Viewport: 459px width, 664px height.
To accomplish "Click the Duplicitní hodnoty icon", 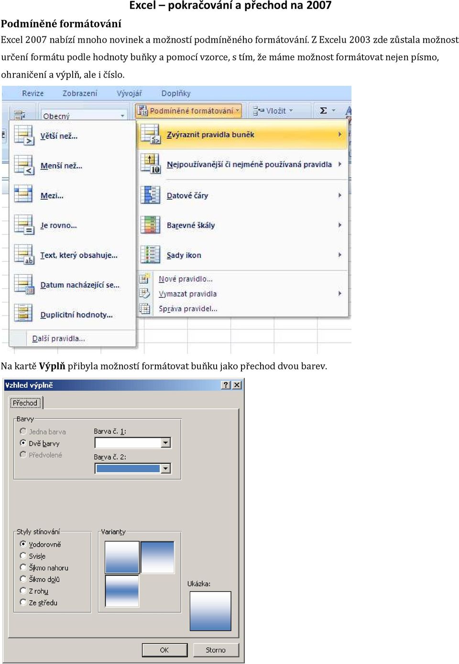I will coord(23,314).
